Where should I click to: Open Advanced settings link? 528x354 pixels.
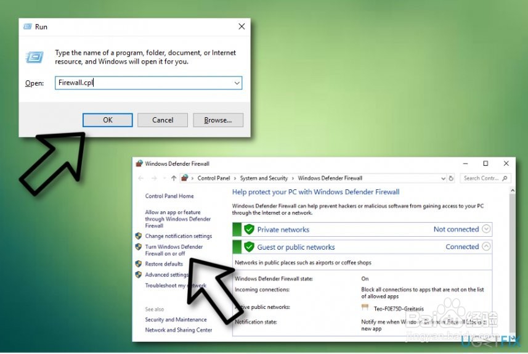coord(167,275)
